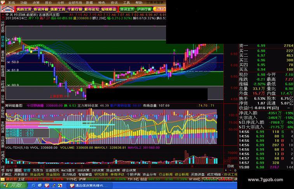Open the 全球市场 menu

coord(75,3)
